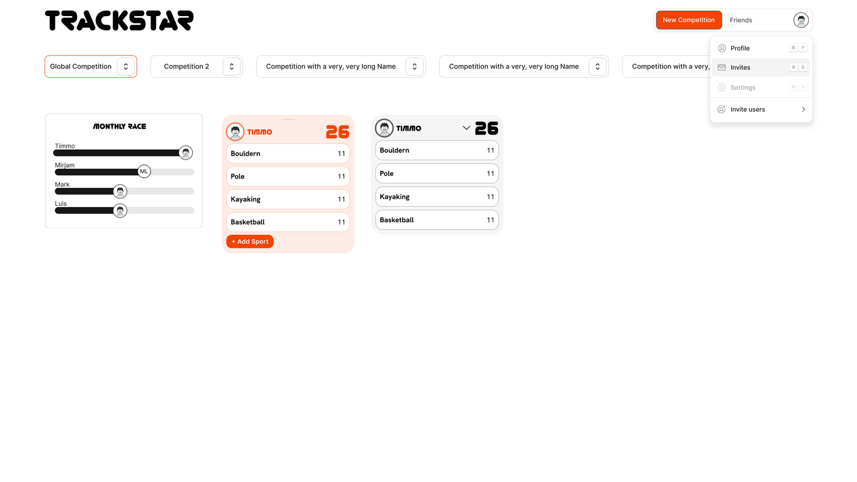Click the New Competition button
This screenshot has height=482, width=857.
coord(689,20)
